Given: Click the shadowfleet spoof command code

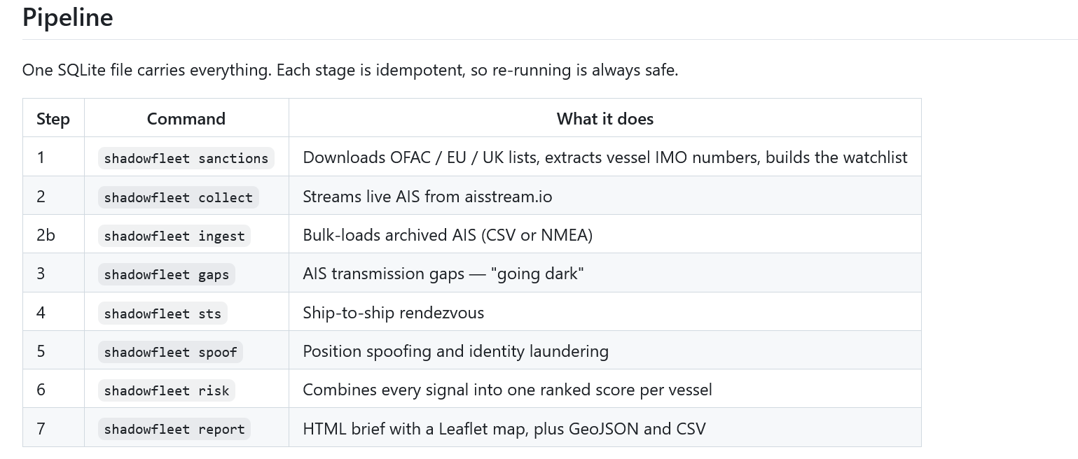Looking at the screenshot, I should coord(170,352).
